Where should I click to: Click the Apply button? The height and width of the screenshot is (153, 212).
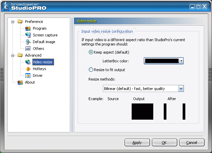pyautogui.click(x=137, y=143)
